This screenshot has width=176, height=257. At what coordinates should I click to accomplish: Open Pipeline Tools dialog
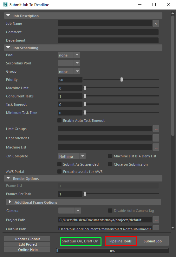point(121,241)
